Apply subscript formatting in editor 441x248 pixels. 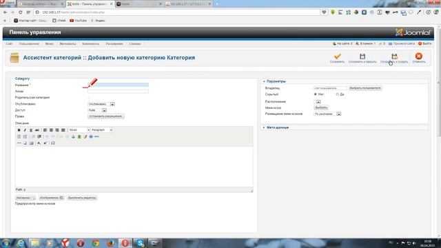pos(39,143)
